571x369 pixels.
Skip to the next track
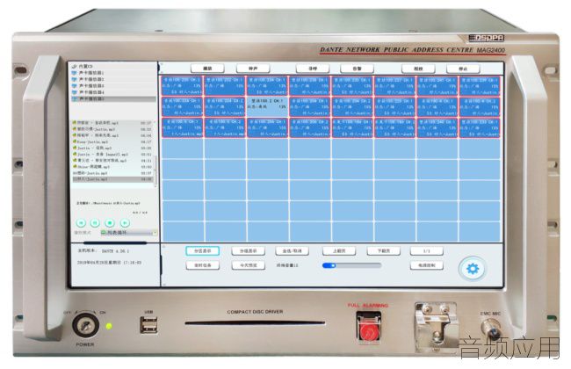click(125, 222)
